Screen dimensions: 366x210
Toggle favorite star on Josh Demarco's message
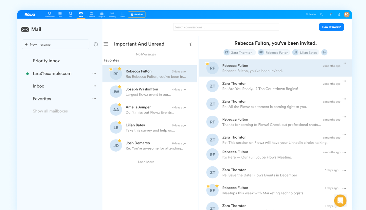coord(119,141)
